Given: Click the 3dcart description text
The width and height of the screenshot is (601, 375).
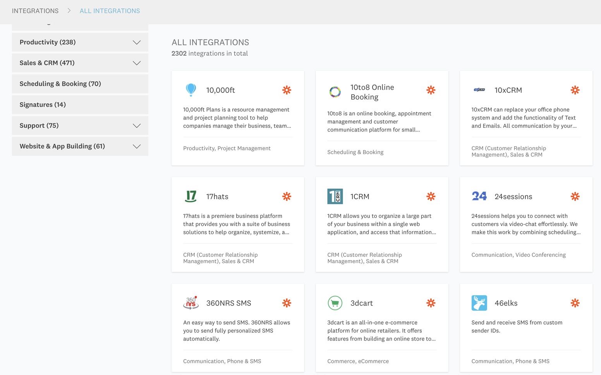Looking at the screenshot, I should pyautogui.click(x=381, y=330).
